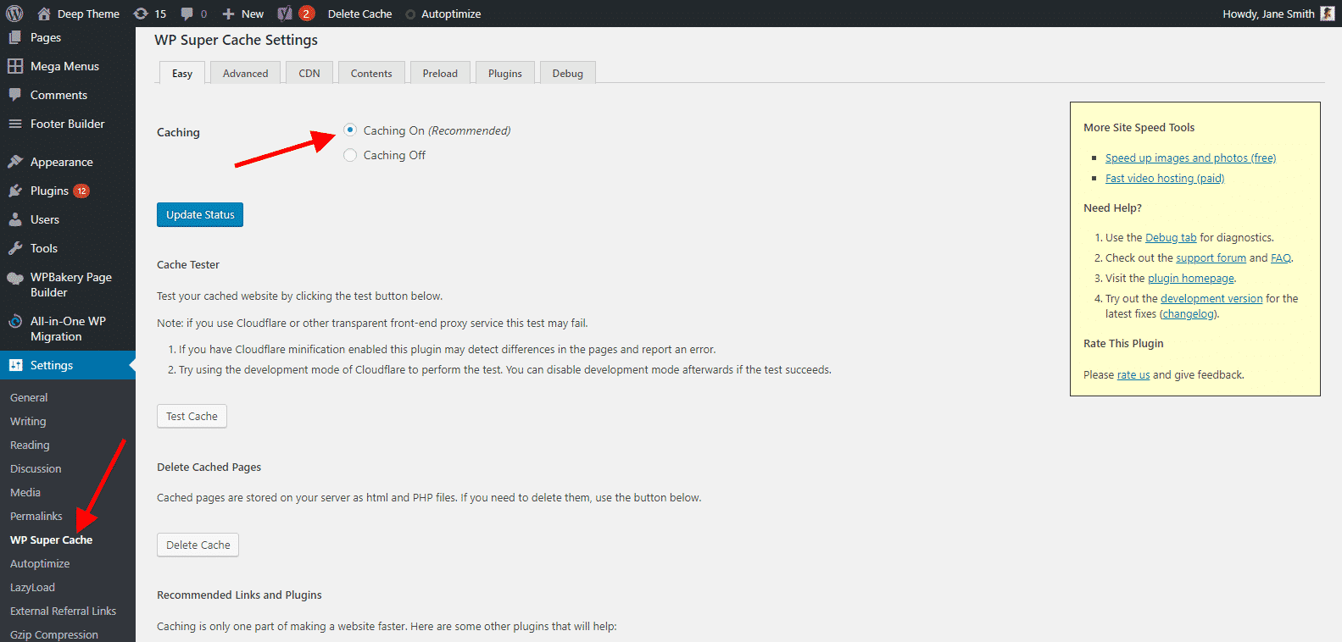Viewport: 1342px width, 642px height.
Task: Open WP Super Cache submenu item
Action: pos(51,540)
